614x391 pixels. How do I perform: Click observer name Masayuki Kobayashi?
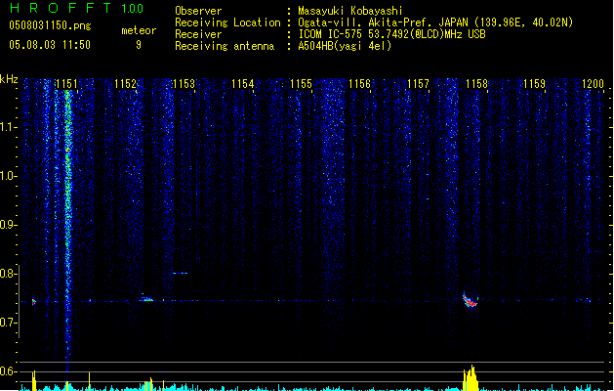tap(350, 11)
